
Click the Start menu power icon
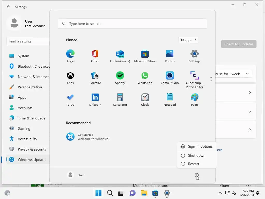pos(197,175)
